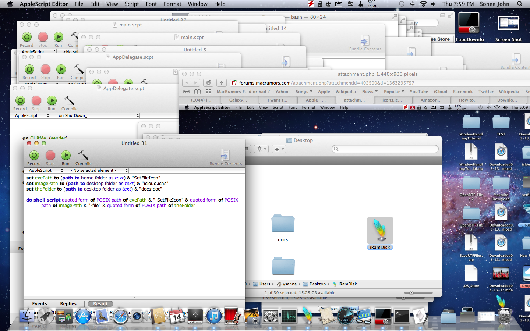Open App Store from the Dock
Screen dimensions: 530x331
click(83, 316)
